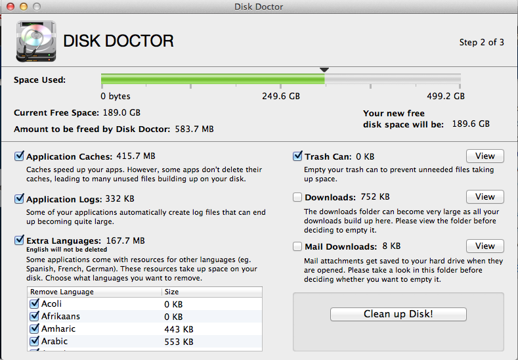Viewport: 518px width, 360px height.
Task: Click the 443 KB size in Amharic row
Action: click(x=179, y=329)
